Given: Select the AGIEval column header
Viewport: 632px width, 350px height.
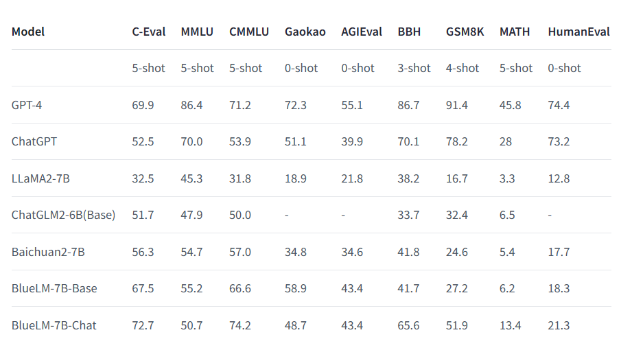Looking at the screenshot, I should (362, 32).
